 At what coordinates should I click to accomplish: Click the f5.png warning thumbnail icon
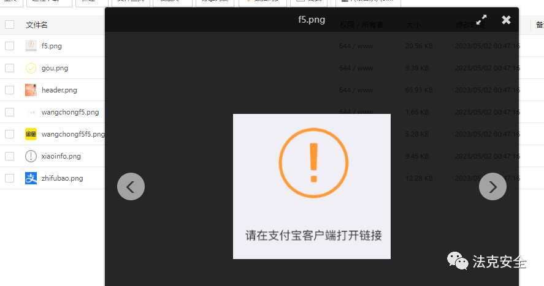(31, 46)
